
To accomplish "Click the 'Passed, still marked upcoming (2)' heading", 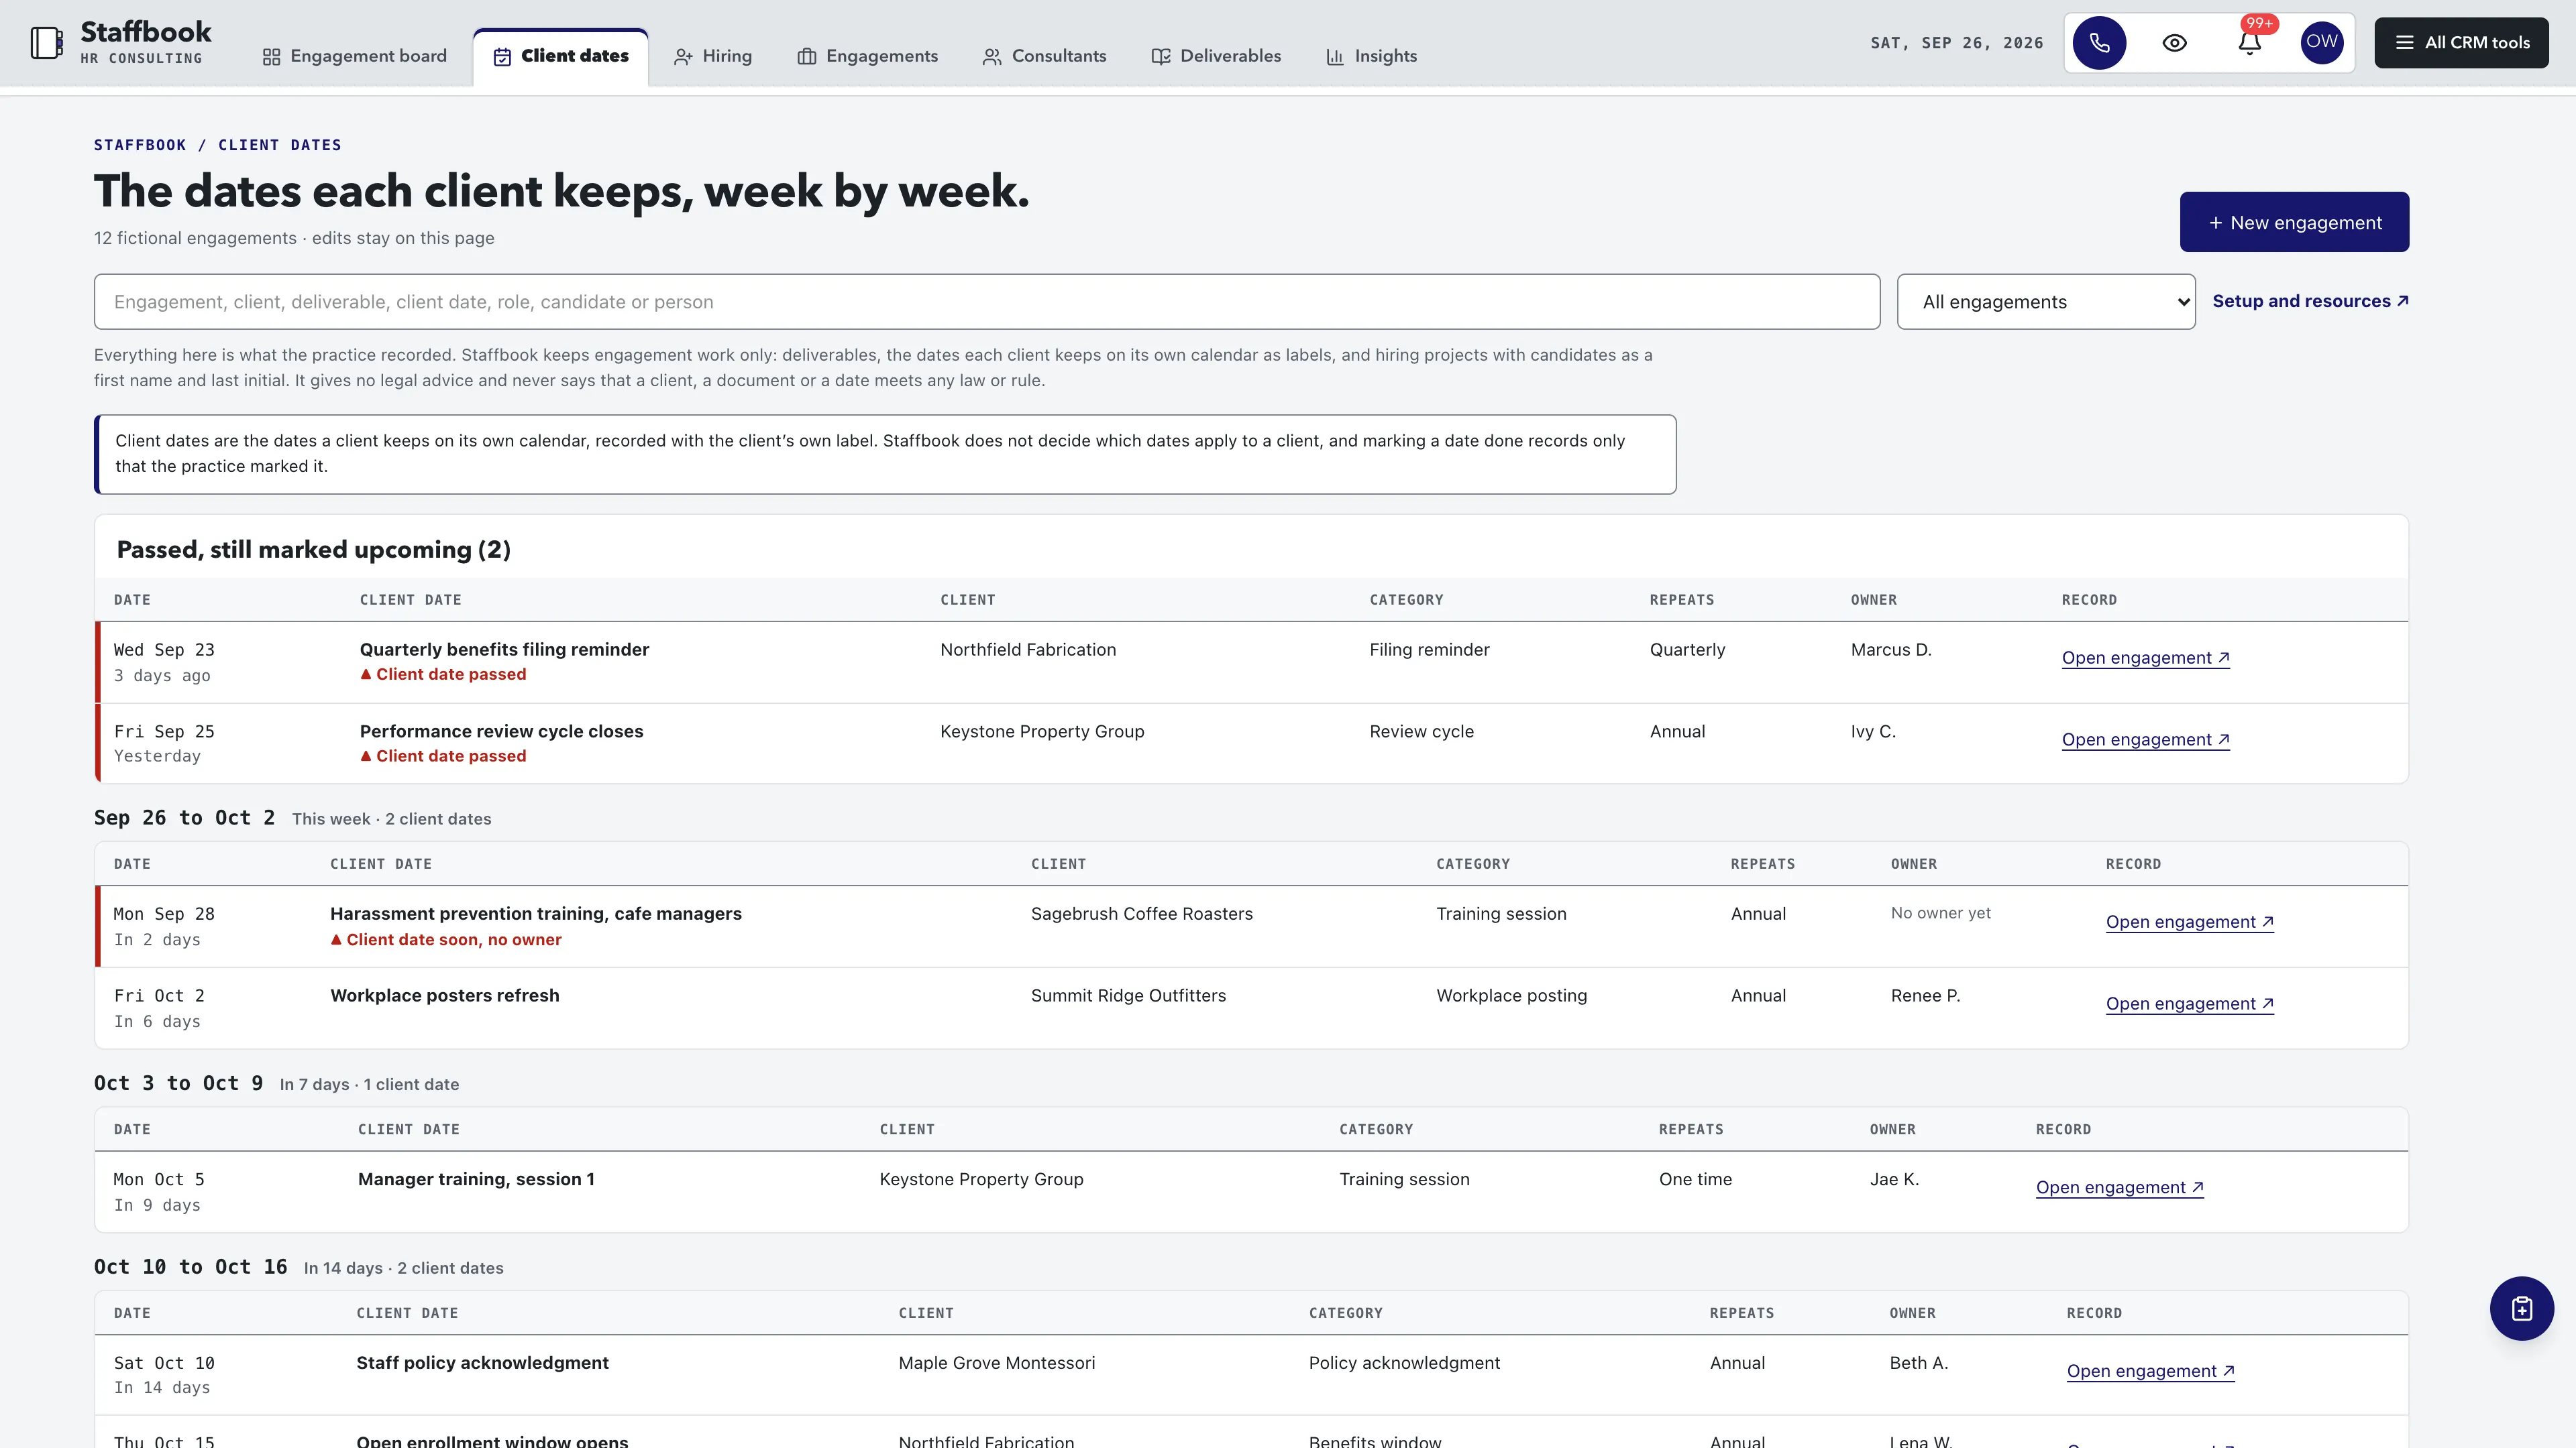I will click(313, 550).
